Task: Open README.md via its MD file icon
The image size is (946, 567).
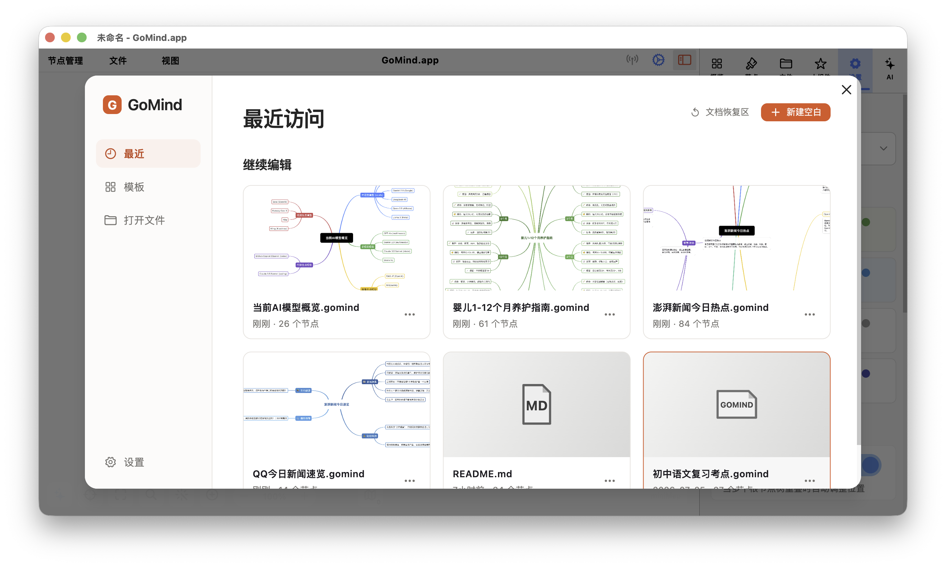Action: pyautogui.click(x=536, y=404)
